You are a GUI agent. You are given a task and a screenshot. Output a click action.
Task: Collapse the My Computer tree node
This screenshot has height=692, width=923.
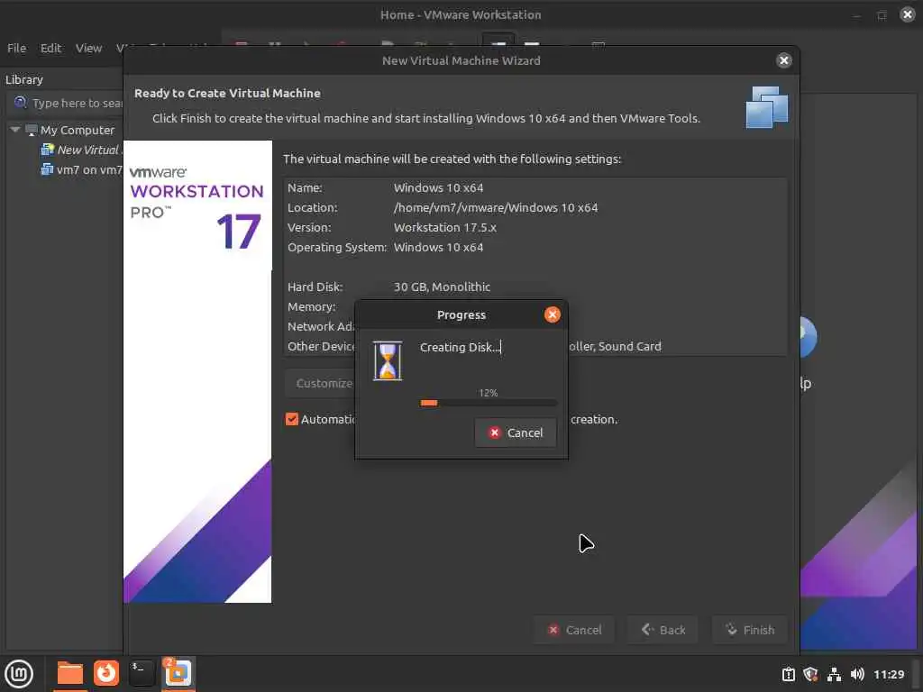(15, 130)
